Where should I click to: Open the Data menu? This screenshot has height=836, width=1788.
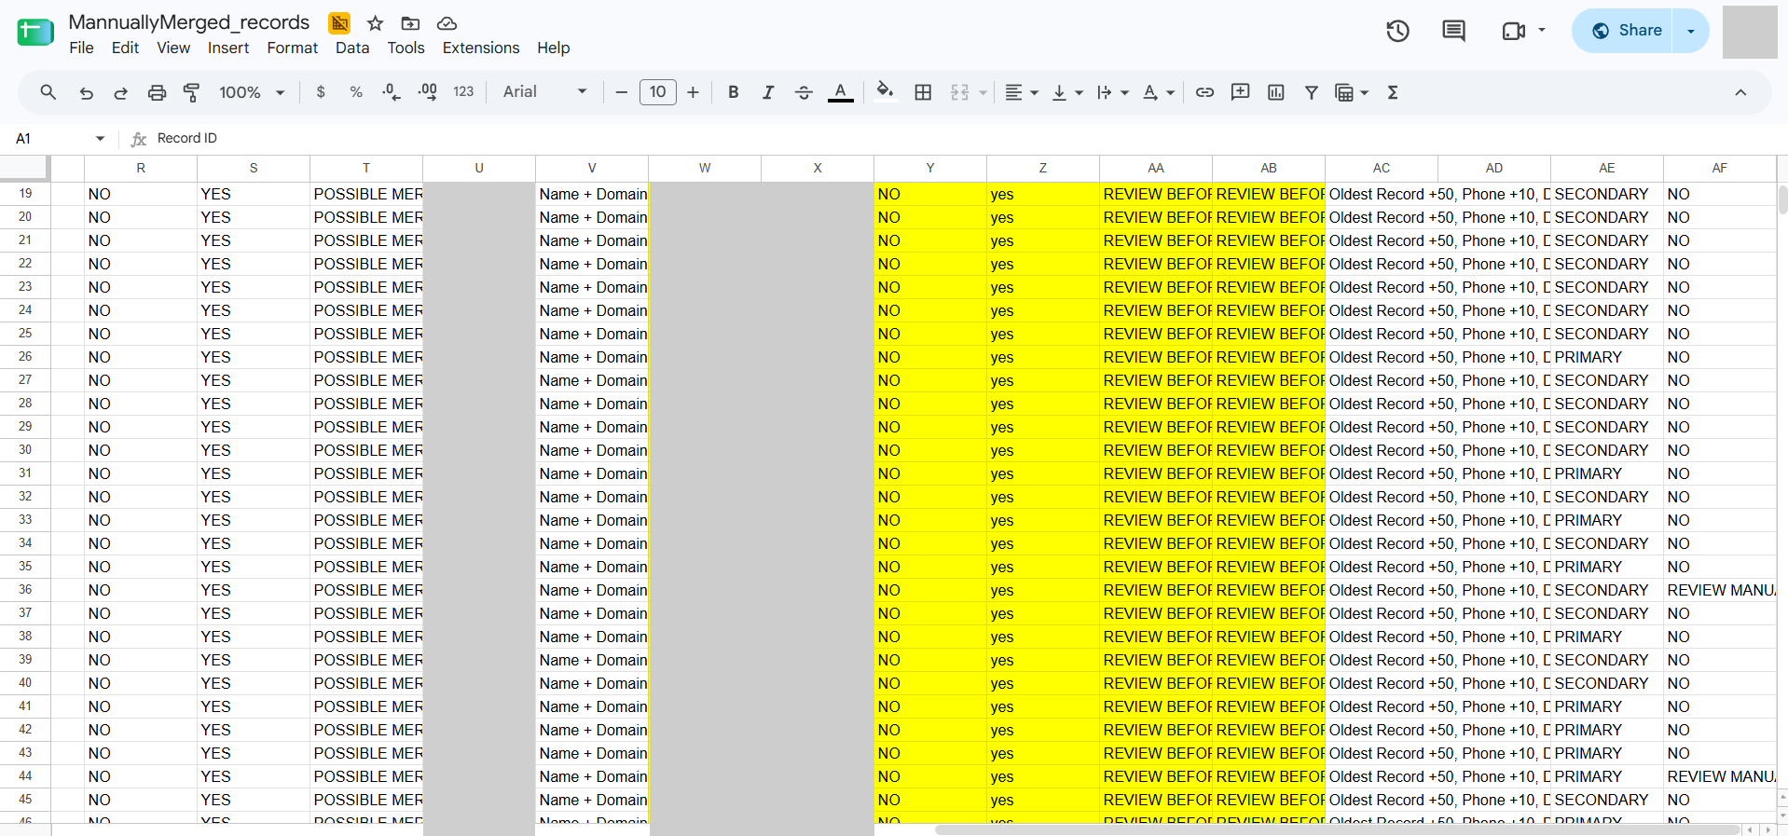pos(352,48)
